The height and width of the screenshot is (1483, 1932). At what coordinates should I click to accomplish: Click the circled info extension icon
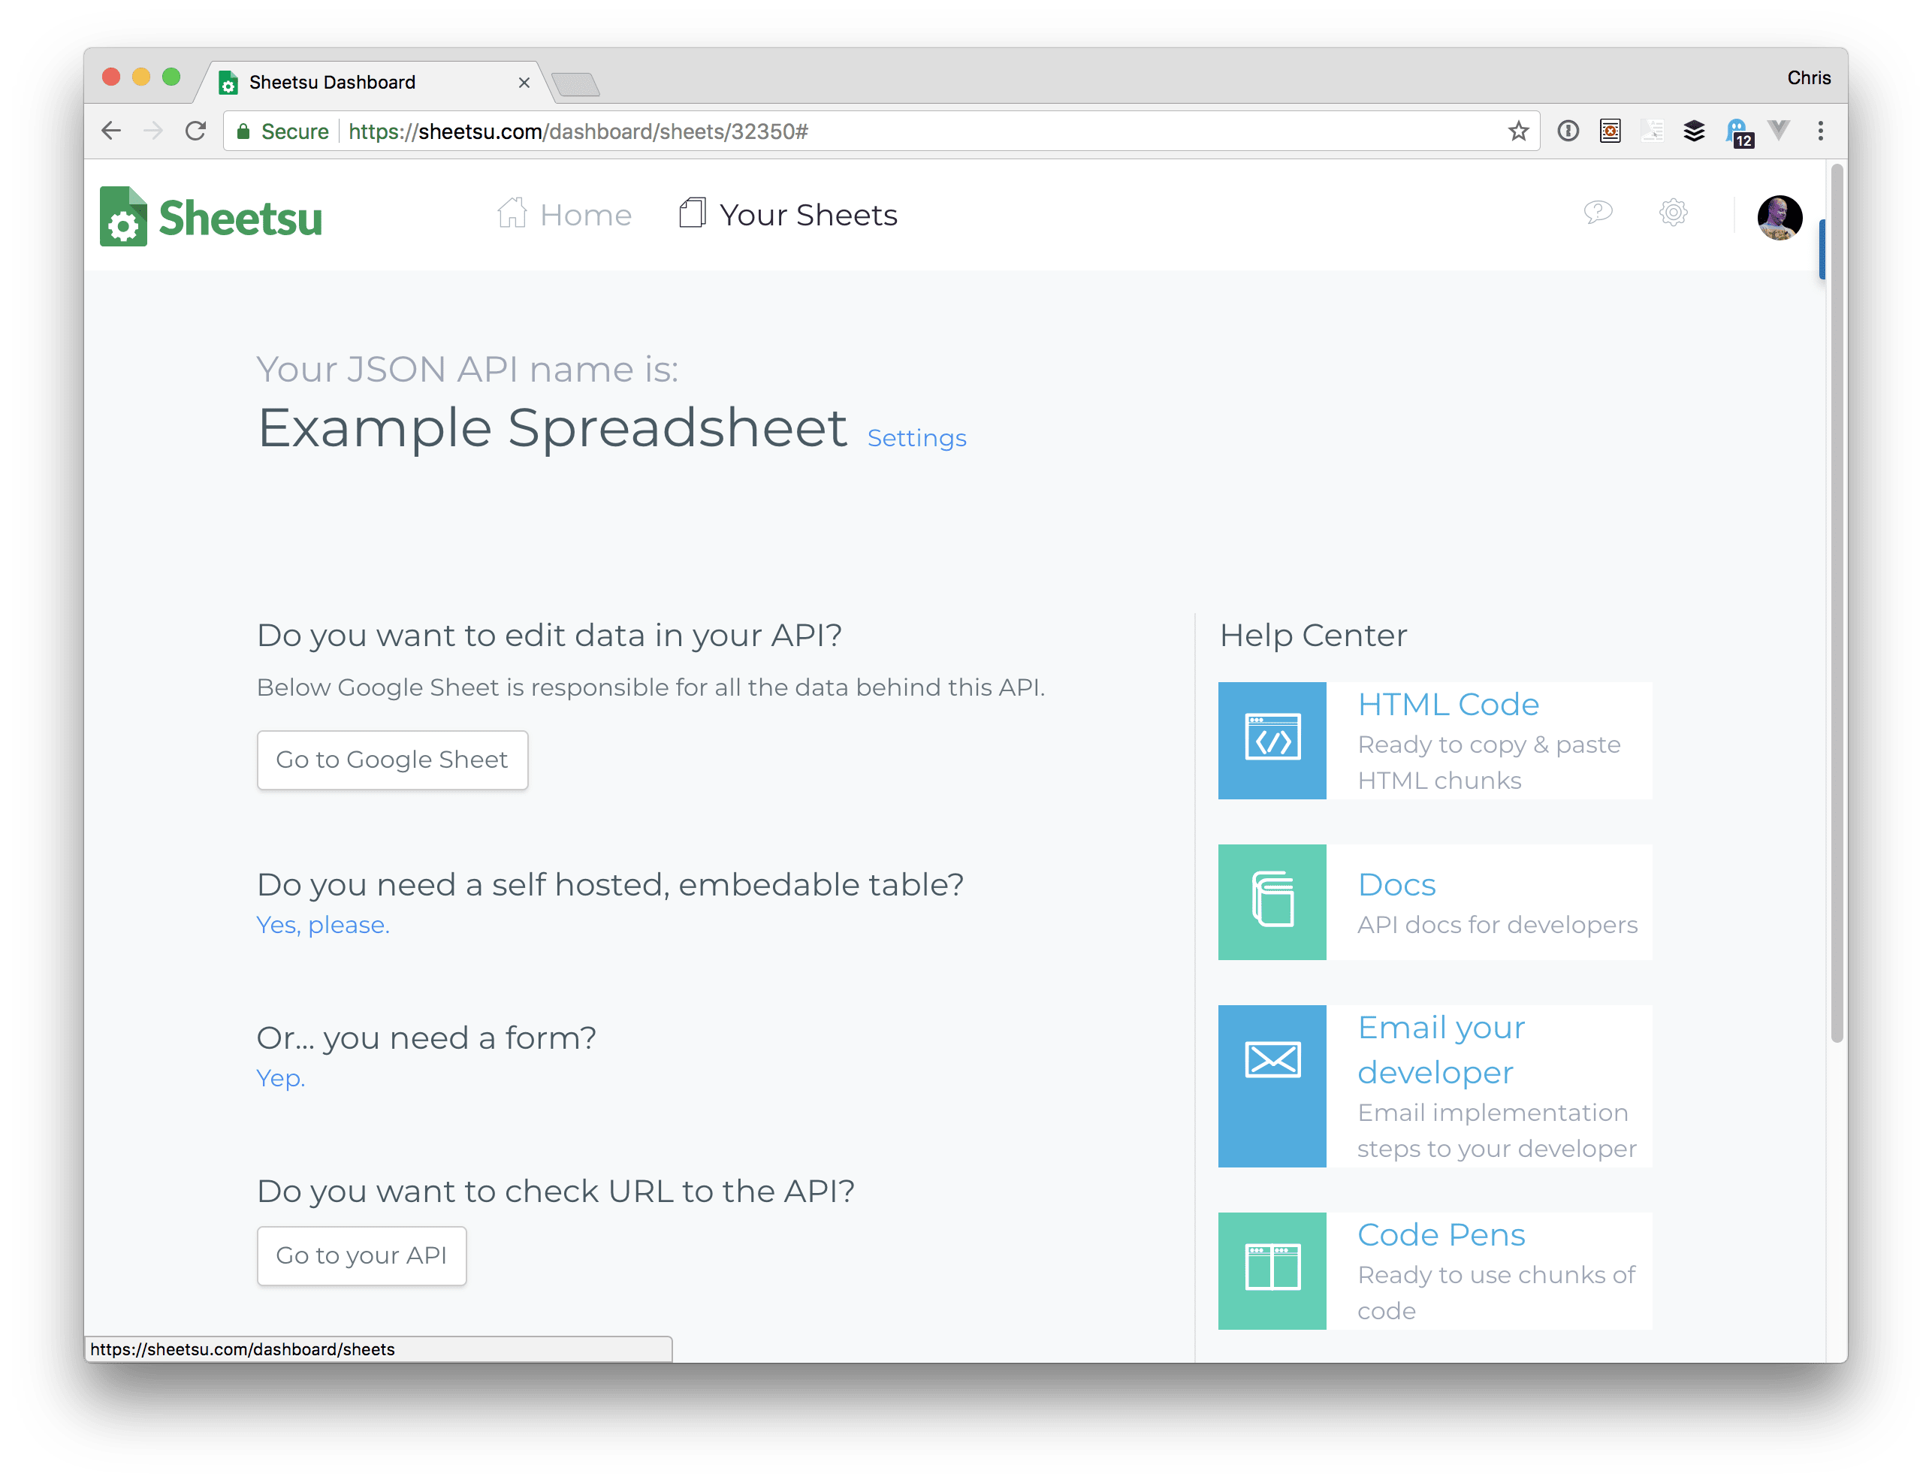click(1568, 131)
